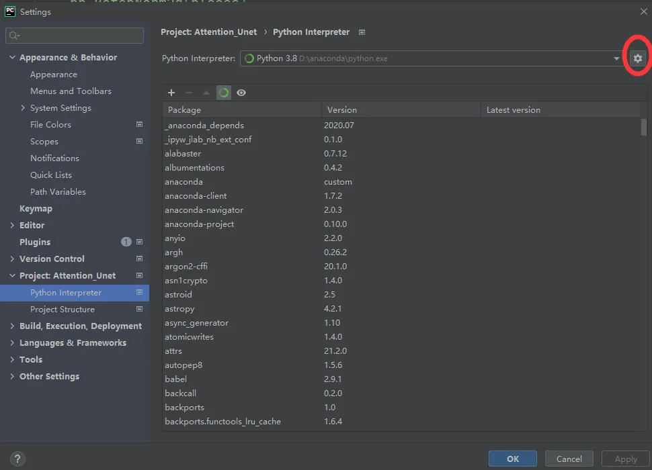Click the Cancel button
This screenshot has width=652, height=470.
point(569,459)
